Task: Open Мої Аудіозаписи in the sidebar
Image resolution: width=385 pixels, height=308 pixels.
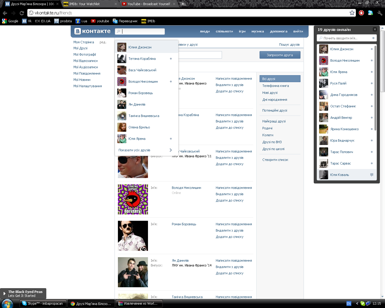Action: 86,67
